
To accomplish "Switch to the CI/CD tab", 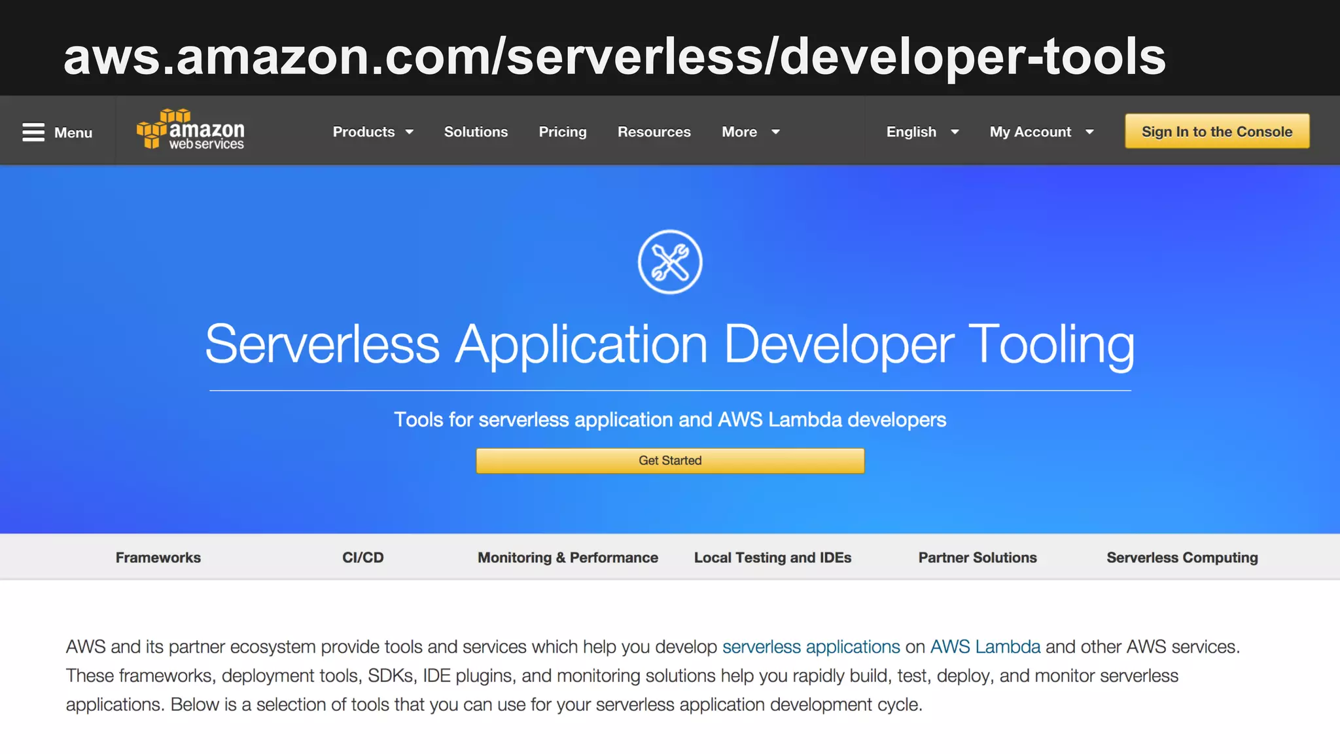I will point(363,558).
